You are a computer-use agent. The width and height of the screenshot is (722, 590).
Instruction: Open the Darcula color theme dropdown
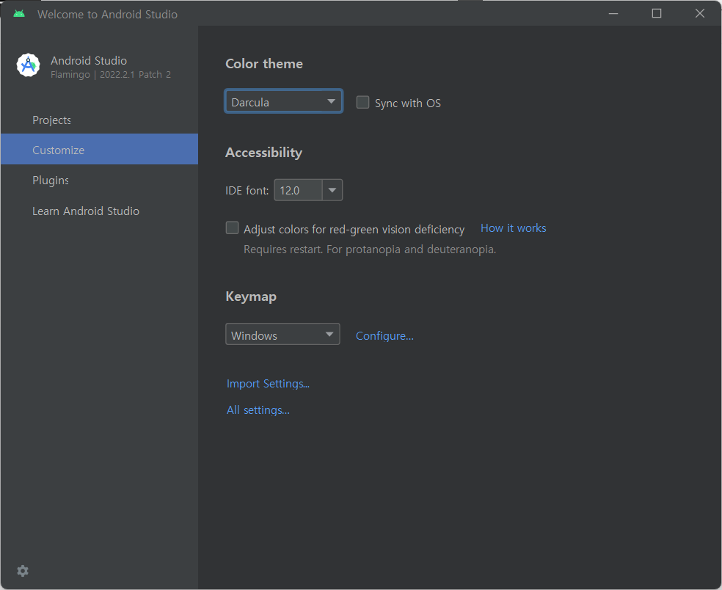point(284,101)
